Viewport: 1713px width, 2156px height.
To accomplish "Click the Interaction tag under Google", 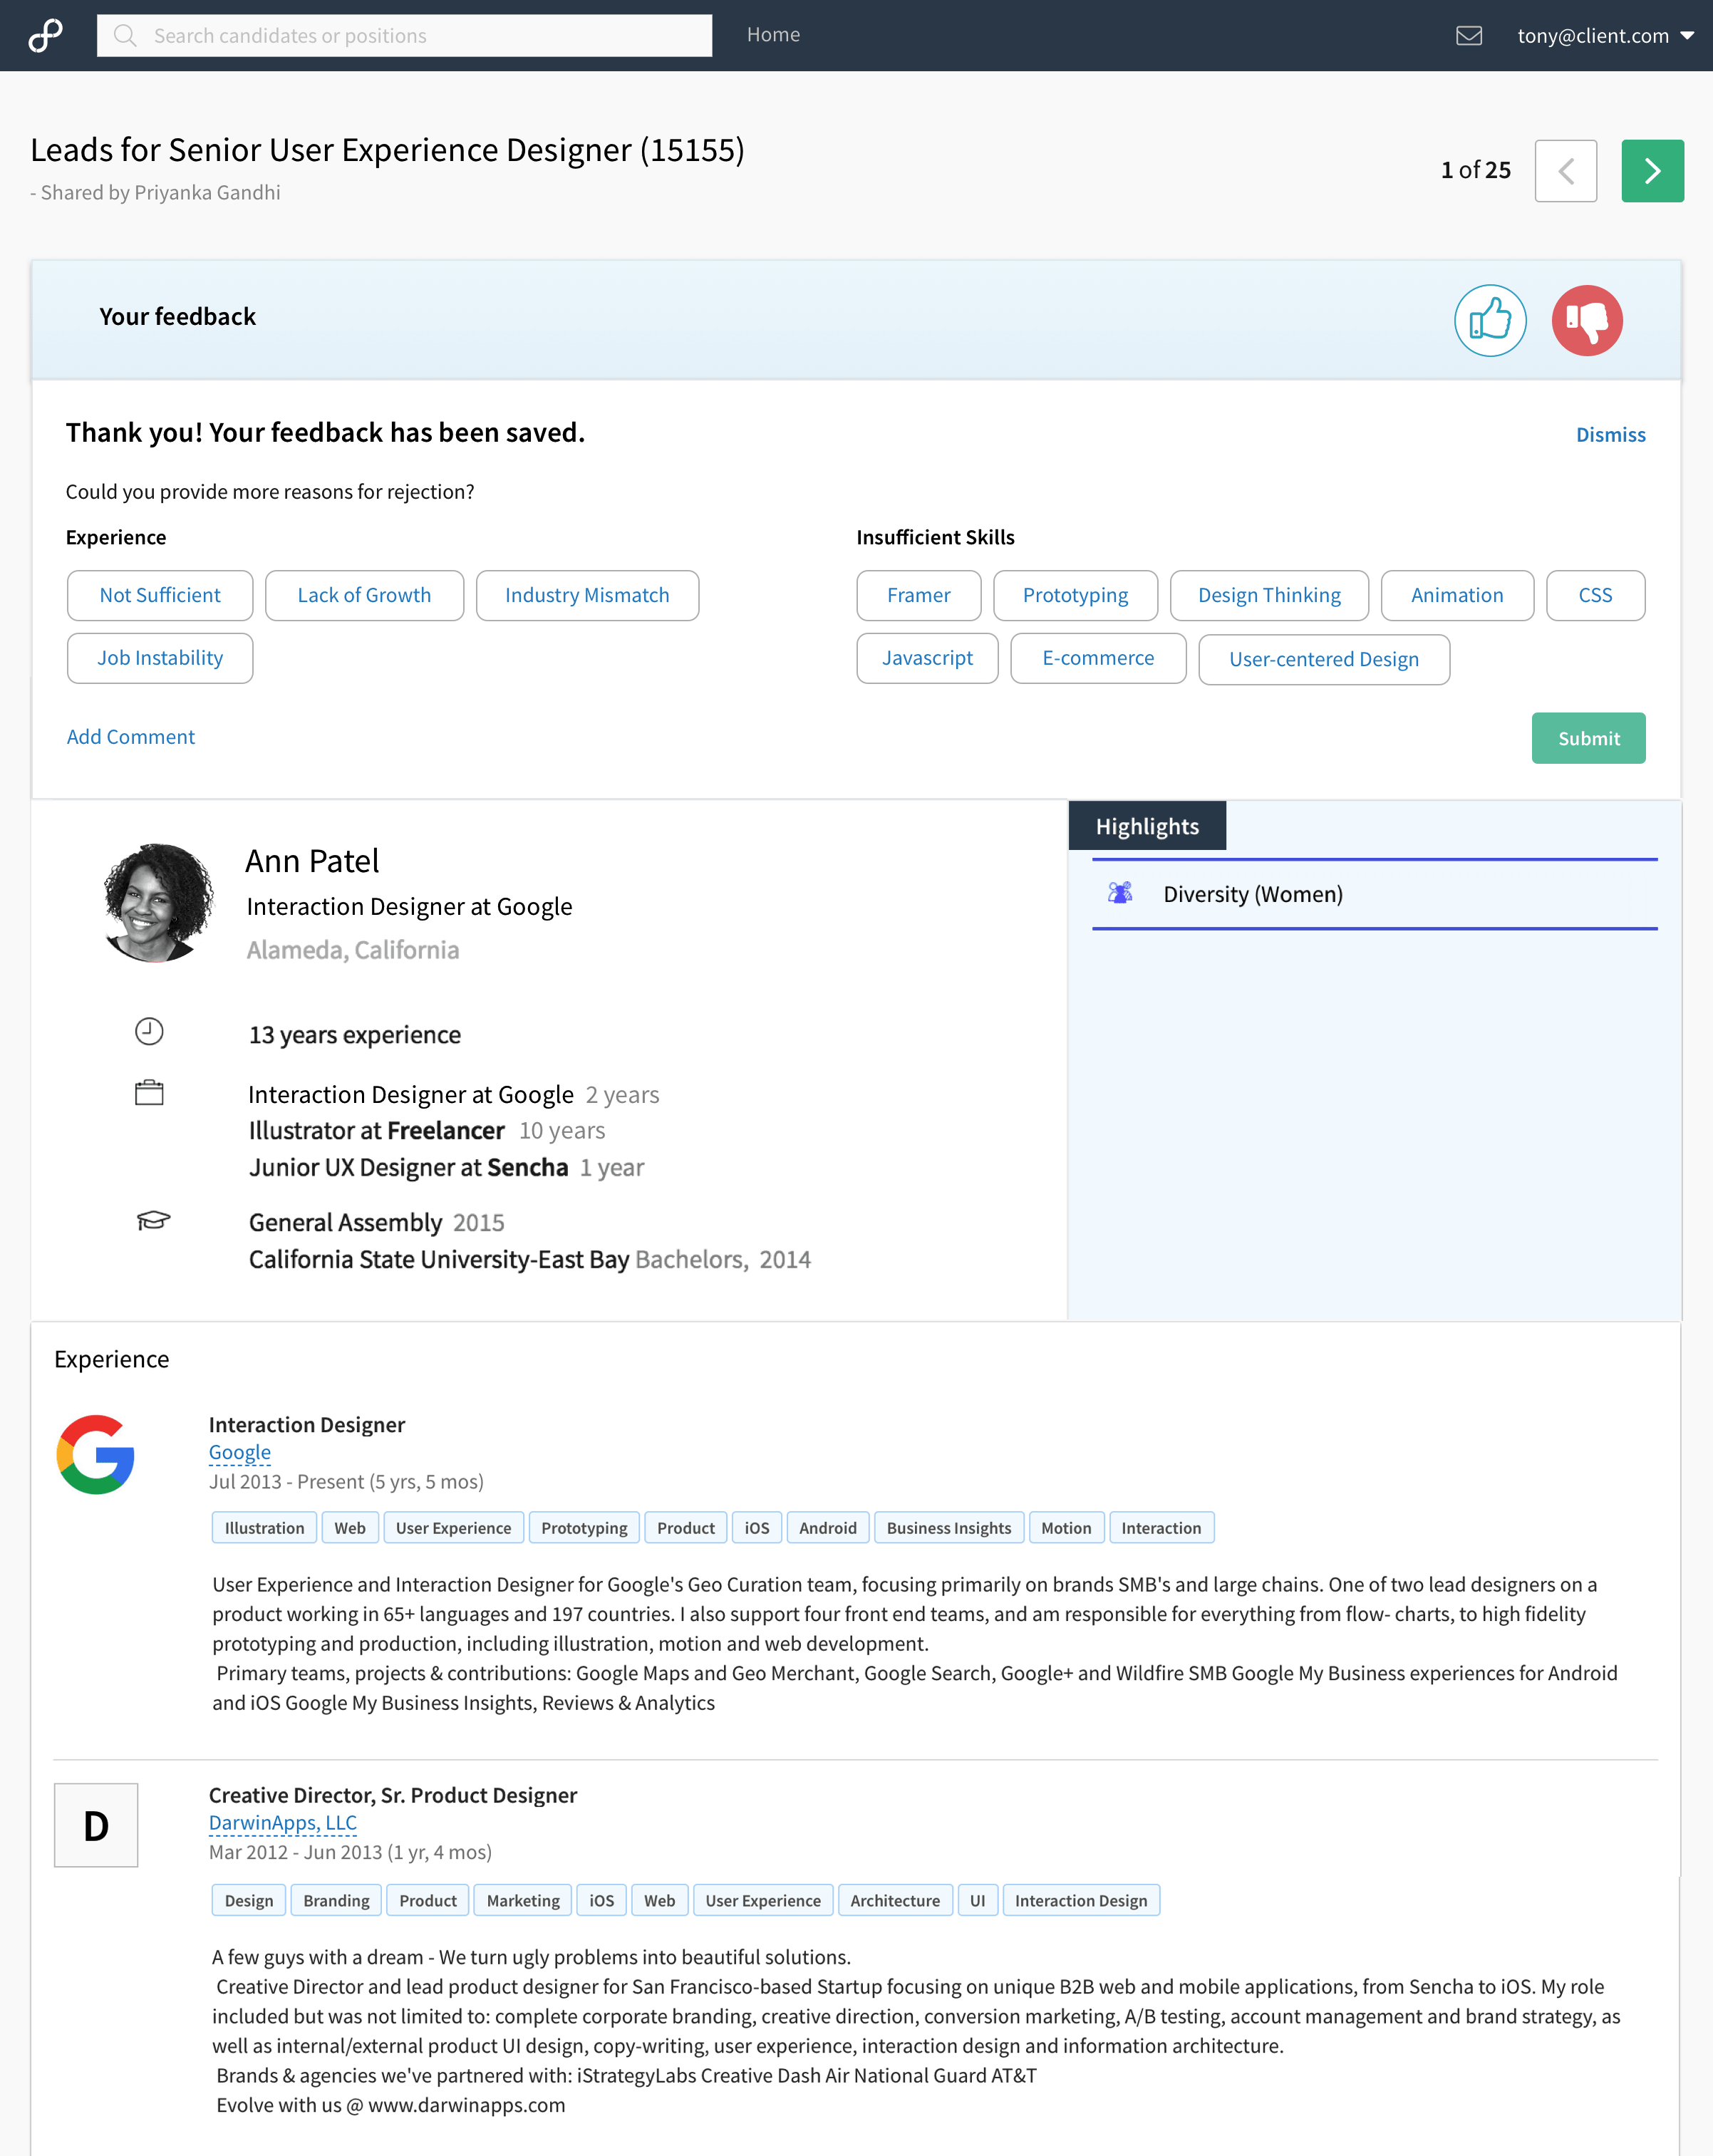I will (x=1161, y=1527).
